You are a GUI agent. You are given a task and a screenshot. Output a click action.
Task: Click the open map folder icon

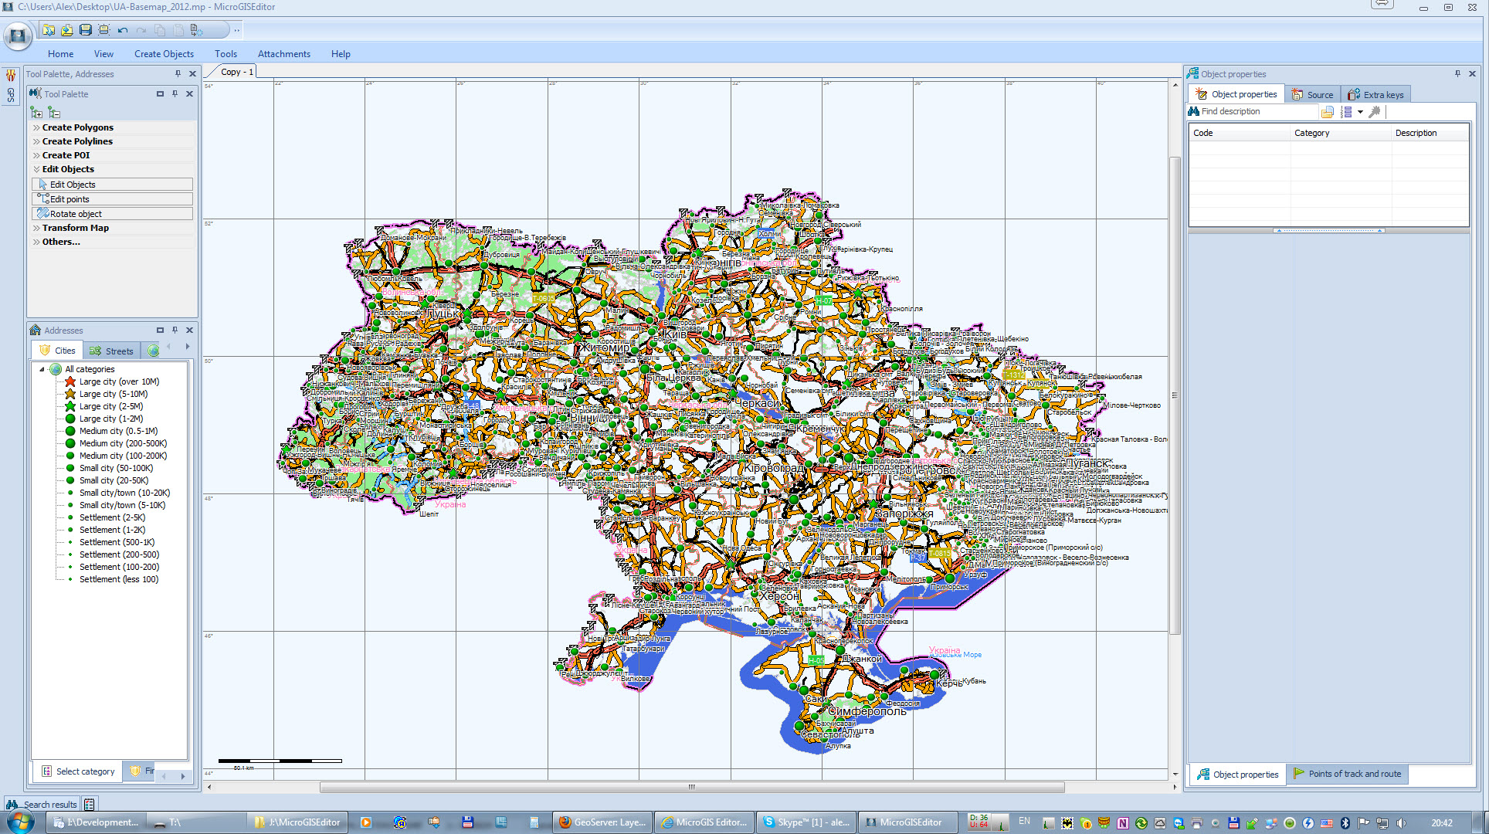point(49,30)
